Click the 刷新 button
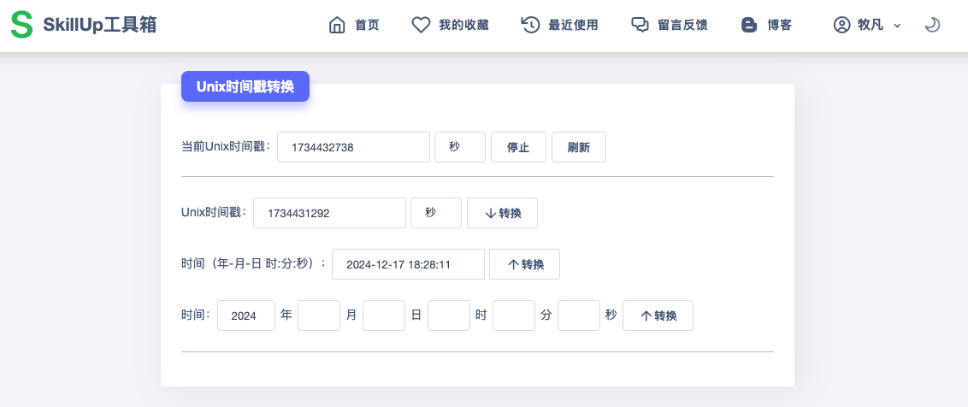 [x=578, y=147]
